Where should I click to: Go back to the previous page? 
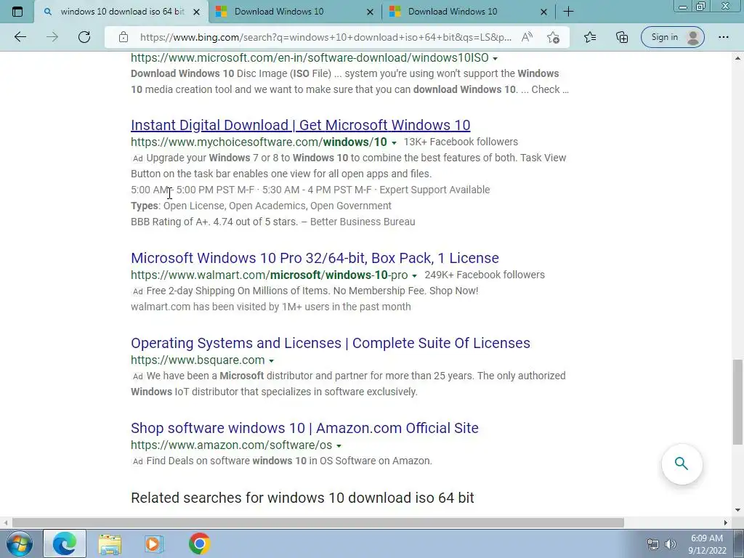coord(20,37)
